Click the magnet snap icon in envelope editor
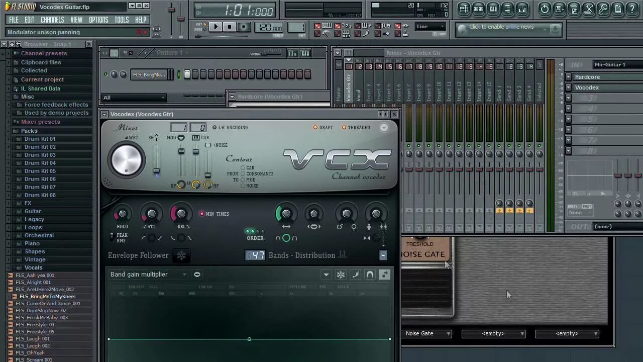This screenshot has height=362, width=643. coord(370,275)
